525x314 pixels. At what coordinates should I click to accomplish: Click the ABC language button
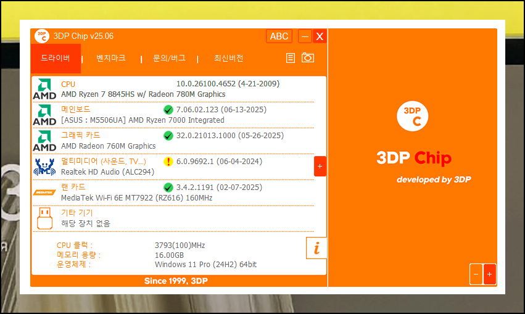pyautogui.click(x=279, y=36)
